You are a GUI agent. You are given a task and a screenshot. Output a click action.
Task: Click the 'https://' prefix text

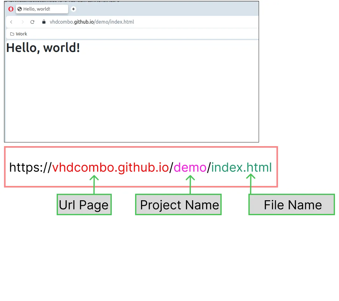click(x=30, y=167)
